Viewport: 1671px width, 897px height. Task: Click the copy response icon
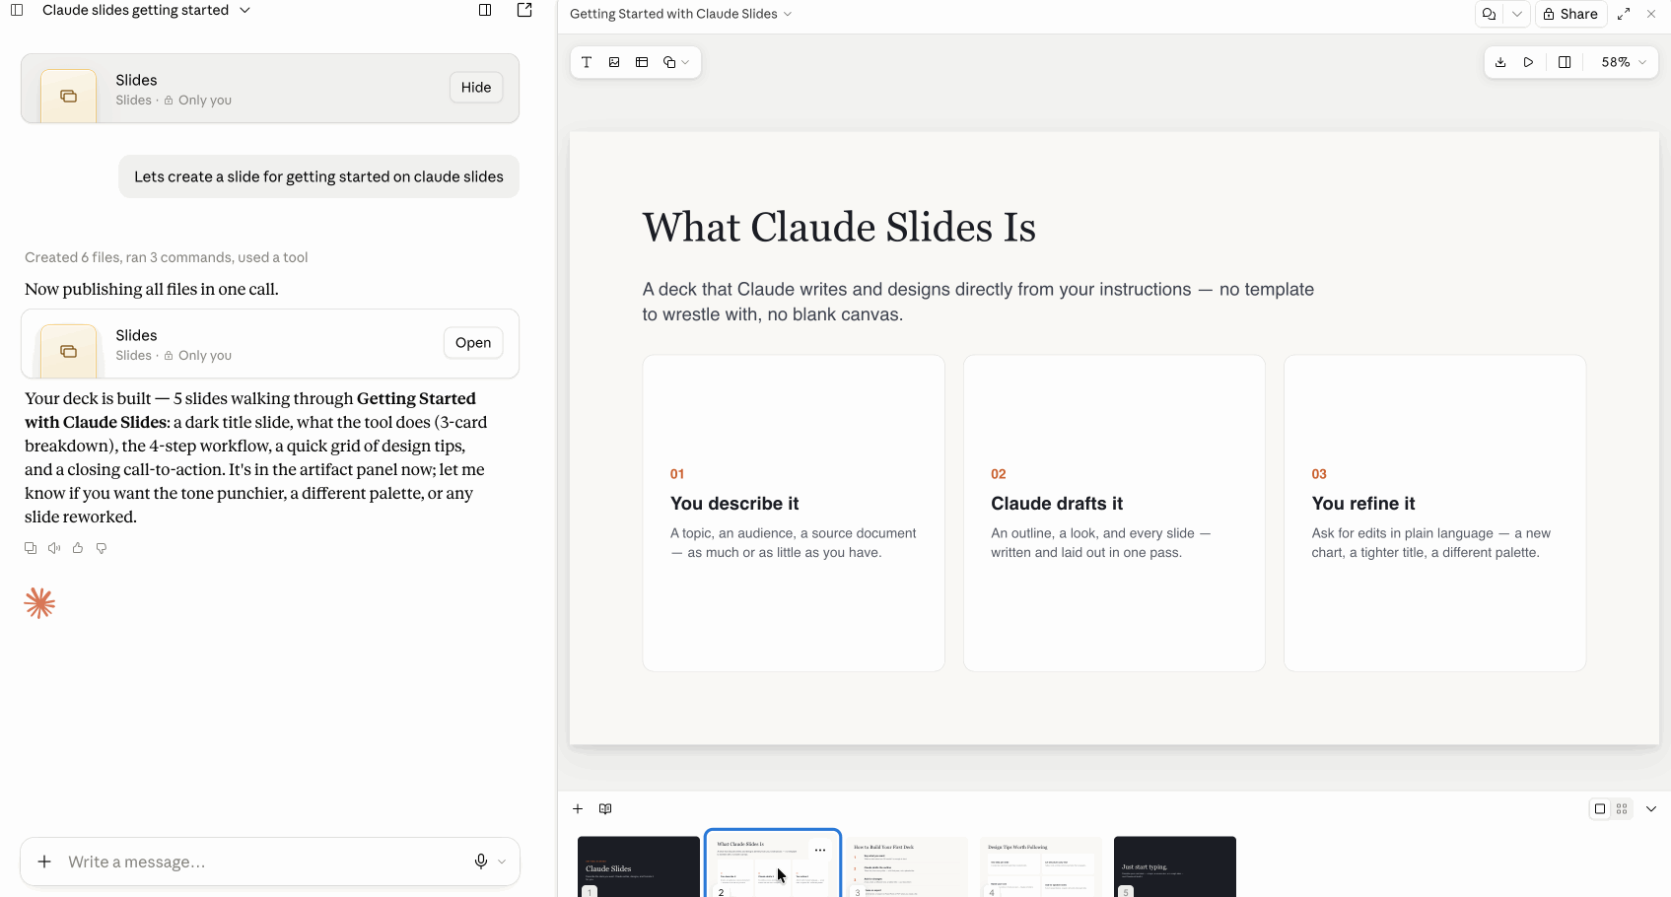coord(31,548)
